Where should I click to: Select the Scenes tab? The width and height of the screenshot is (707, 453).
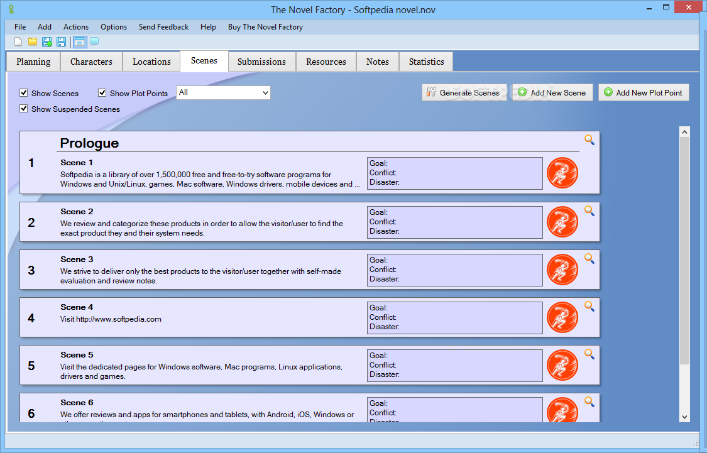(x=204, y=61)
